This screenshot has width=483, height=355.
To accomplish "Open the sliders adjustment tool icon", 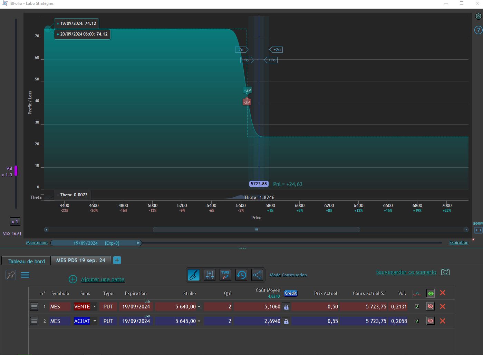I will click(x=210, y=275).
